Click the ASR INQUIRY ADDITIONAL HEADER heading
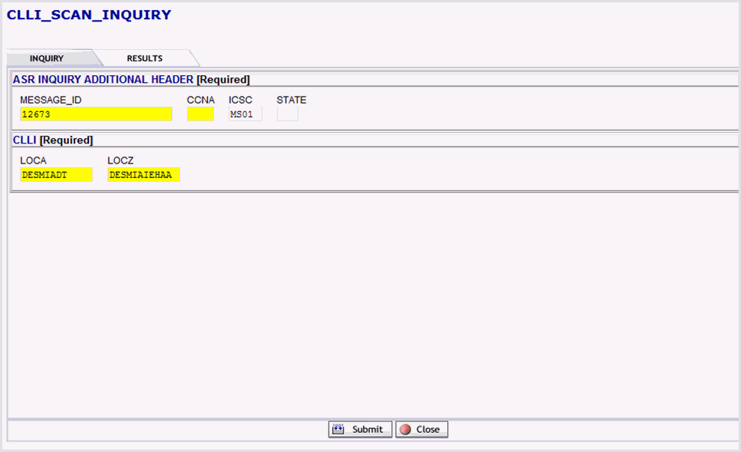741x452 pixels. click(103, 79)
